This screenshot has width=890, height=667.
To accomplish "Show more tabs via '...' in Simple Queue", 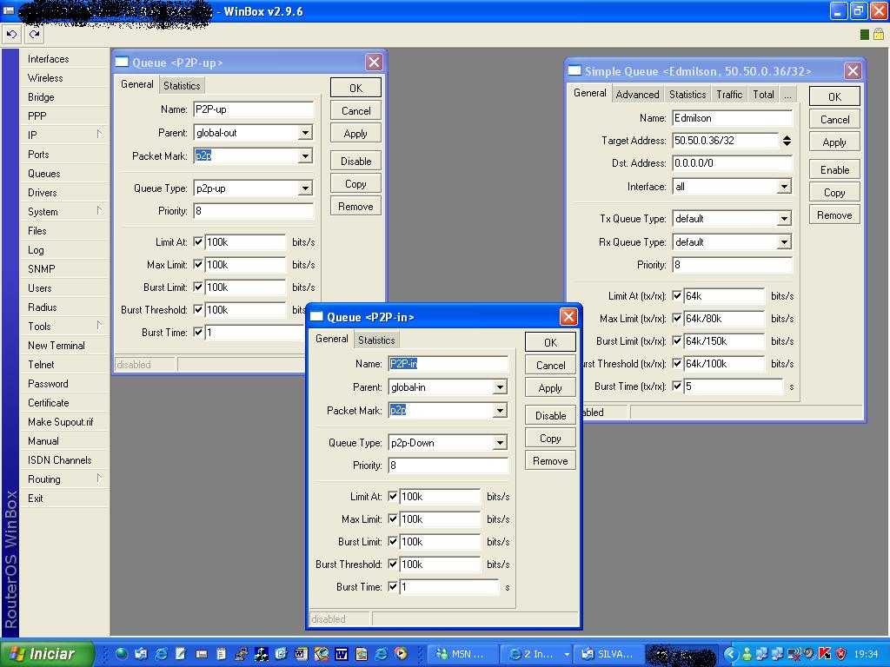I will (x=787, y=95).
